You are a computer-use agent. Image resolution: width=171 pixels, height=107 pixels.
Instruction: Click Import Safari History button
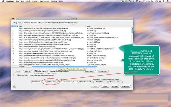click(x=51, y=82)
